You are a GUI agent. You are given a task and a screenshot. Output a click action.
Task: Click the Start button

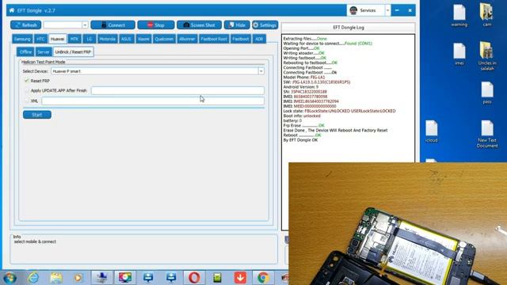[x=37, y=115]
